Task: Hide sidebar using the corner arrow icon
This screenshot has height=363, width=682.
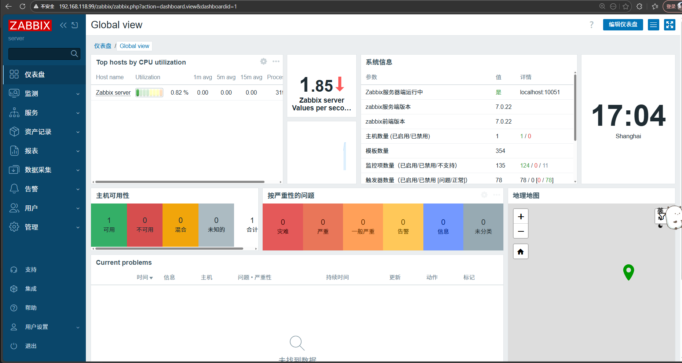Action: point(75,25)
